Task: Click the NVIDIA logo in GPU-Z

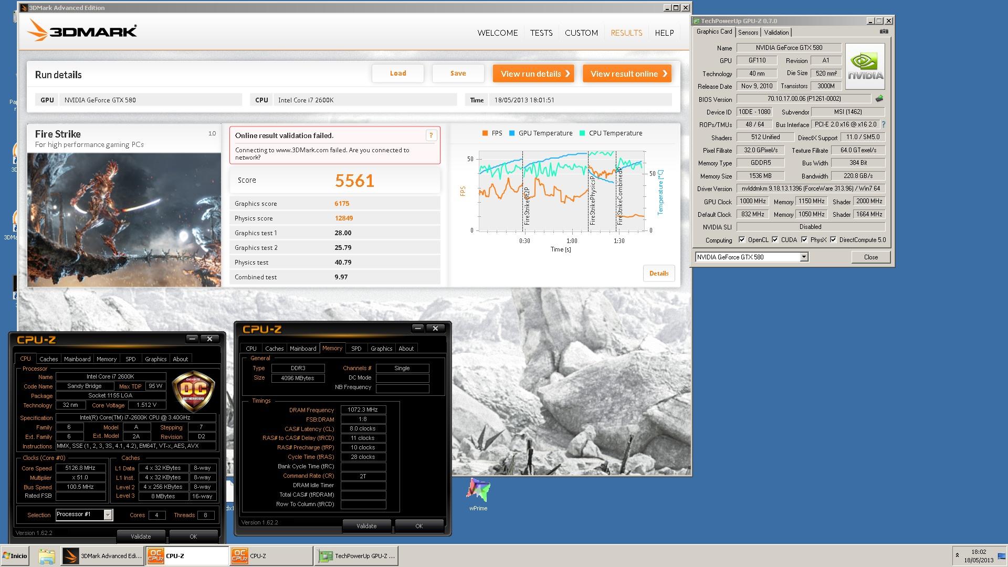Action: (865, 66)
